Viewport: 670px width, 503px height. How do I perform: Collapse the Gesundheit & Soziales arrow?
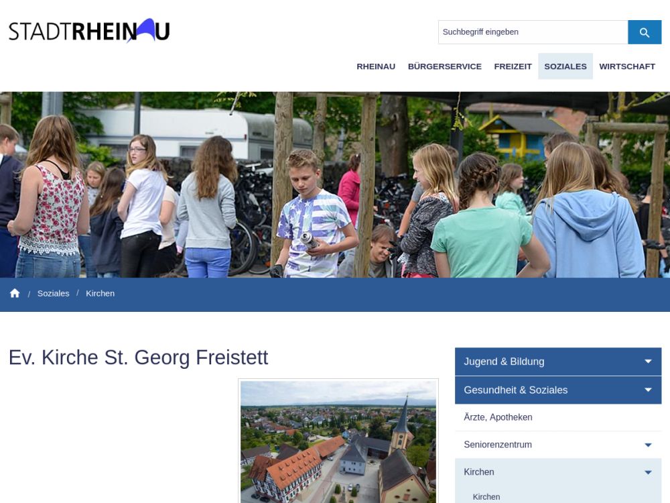(x=648, y=390)
